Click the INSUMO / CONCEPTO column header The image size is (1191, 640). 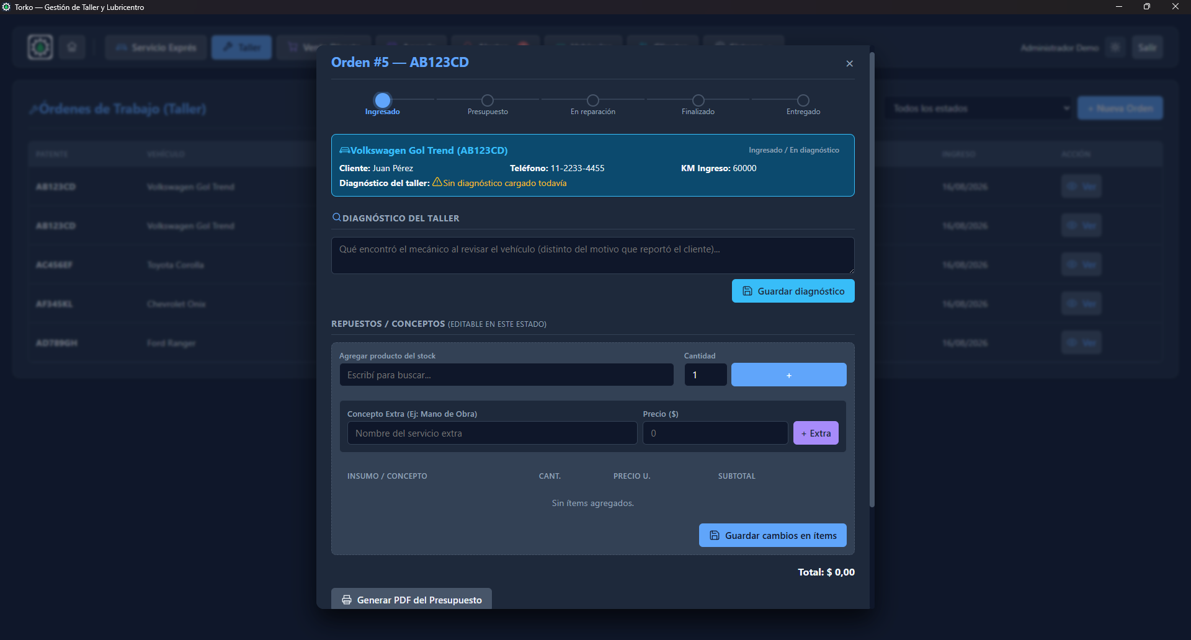387,476
